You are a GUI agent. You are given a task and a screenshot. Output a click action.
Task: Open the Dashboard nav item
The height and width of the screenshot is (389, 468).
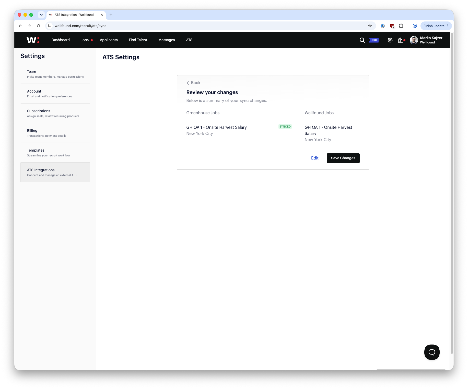coord(61,40)
